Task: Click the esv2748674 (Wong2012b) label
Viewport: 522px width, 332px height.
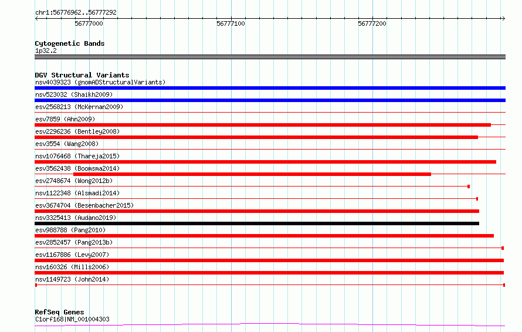Action: coord(74,181)
